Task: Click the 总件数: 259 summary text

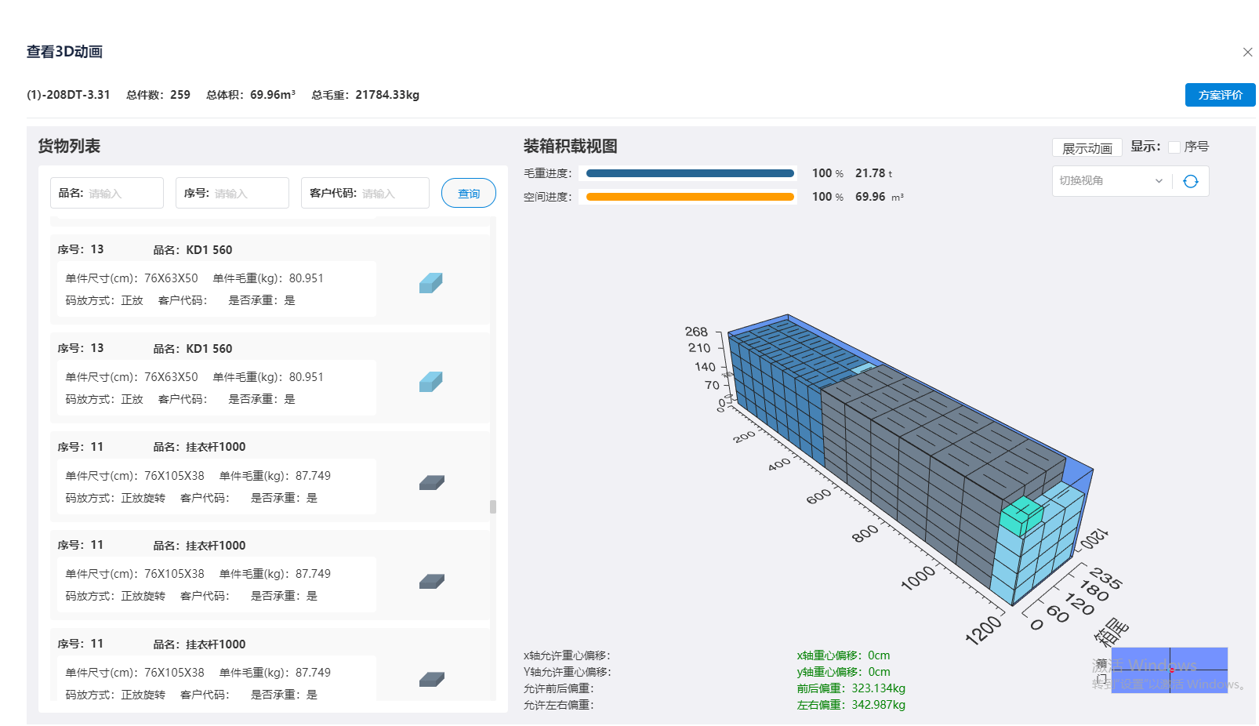Action: tap(158, 95)
